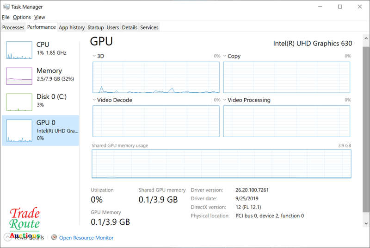Open the Video Processing engine dropdown
The width and height of the screenshot is (370, 248).
[x=225, y=100]
